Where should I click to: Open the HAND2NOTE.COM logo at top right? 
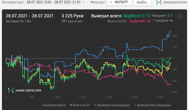[172, 2]
